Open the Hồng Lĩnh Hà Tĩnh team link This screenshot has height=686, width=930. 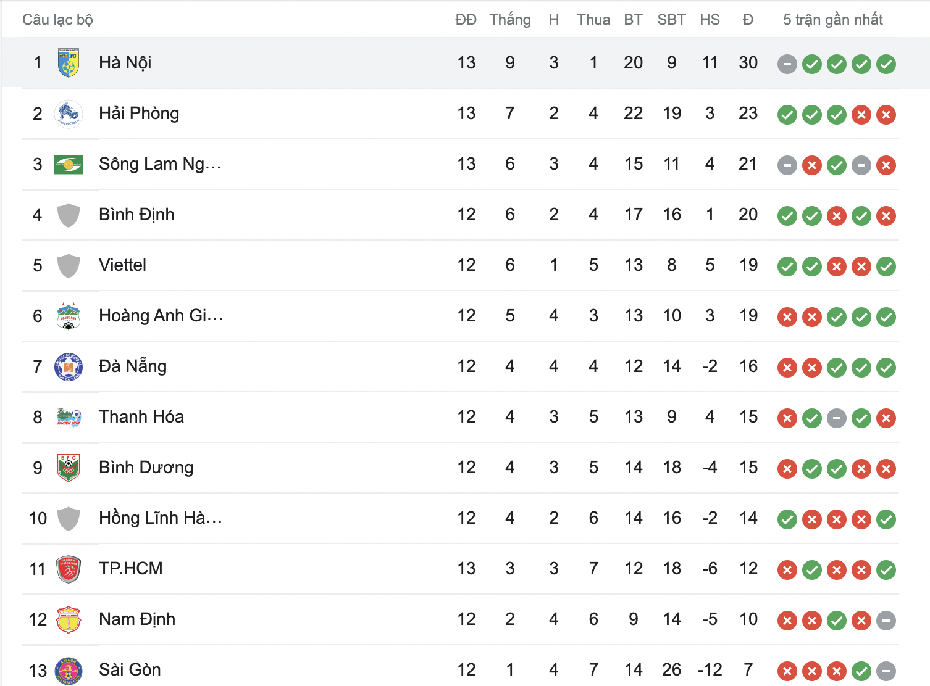[160, 518]
